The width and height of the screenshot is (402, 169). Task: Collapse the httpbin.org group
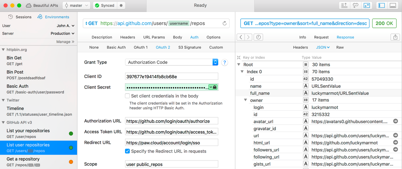(3, 50)
